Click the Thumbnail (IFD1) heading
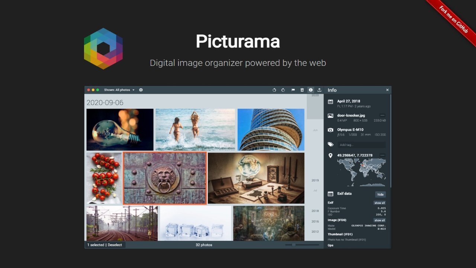Screen dimensions: 476x268 [x=340, y=234]
